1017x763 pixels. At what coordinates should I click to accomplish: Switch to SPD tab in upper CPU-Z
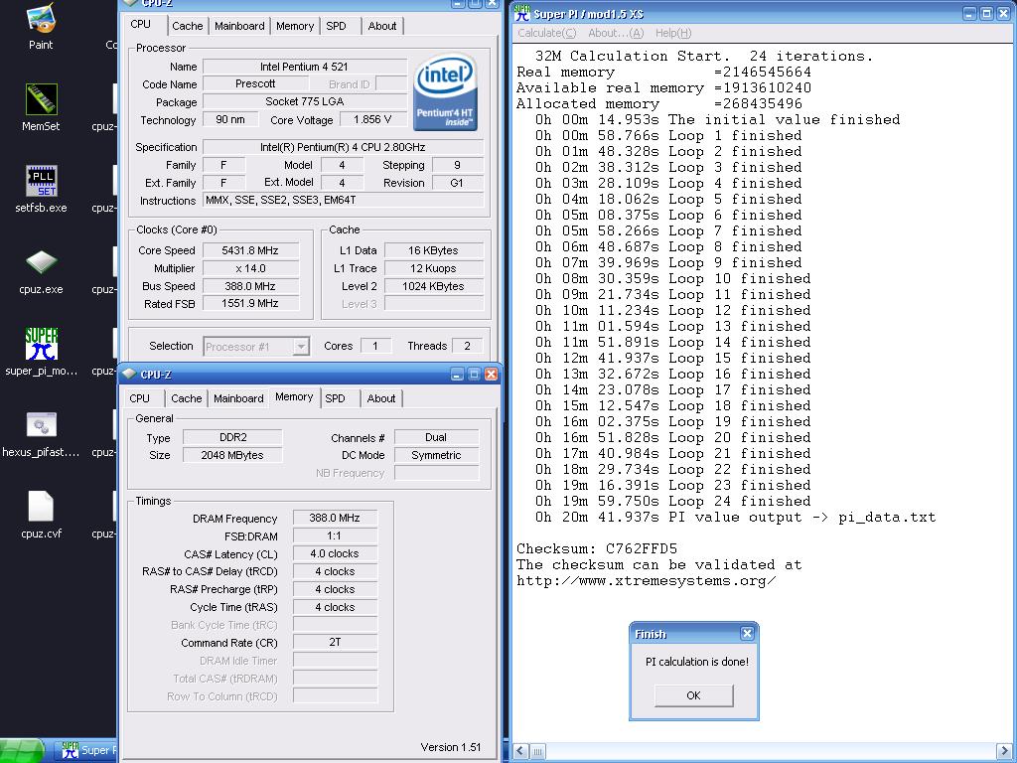point(336,26)
